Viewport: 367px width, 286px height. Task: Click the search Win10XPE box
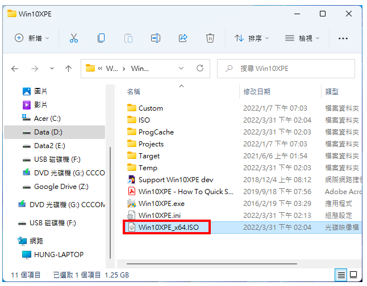point(286,69)
